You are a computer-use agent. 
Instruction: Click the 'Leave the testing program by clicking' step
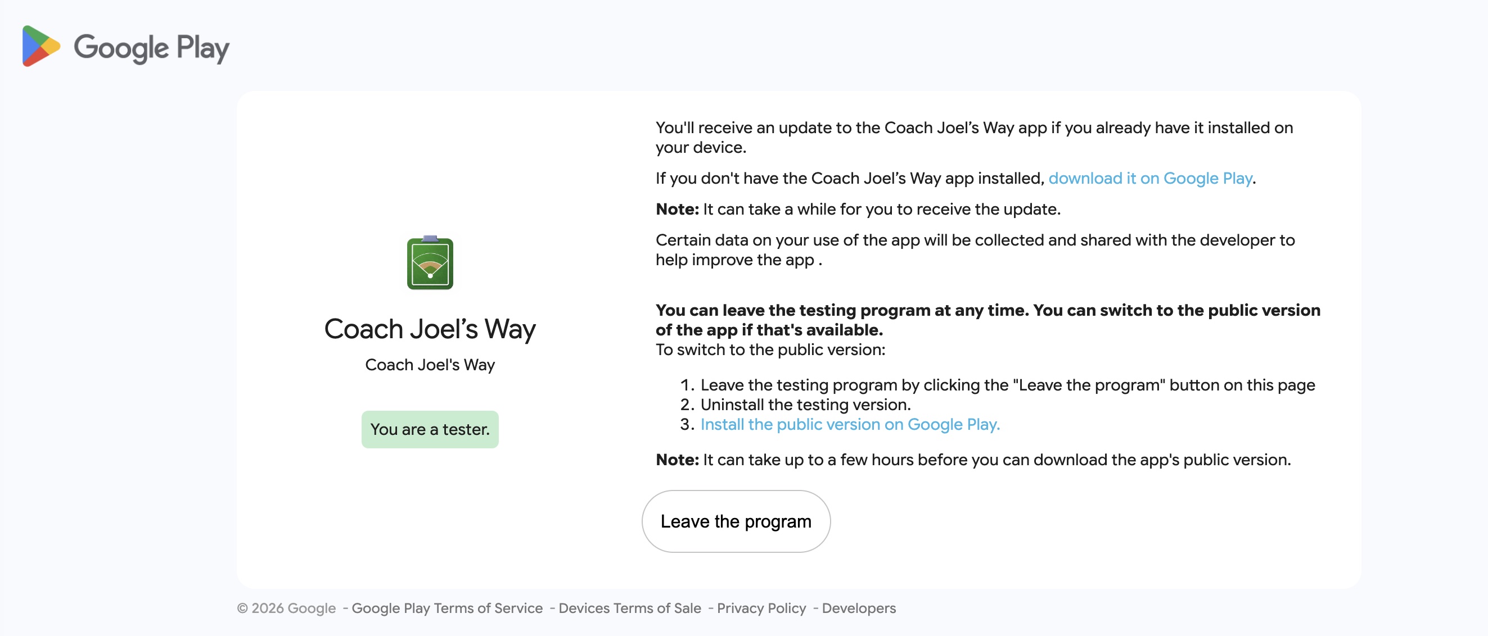point(1007,385)
